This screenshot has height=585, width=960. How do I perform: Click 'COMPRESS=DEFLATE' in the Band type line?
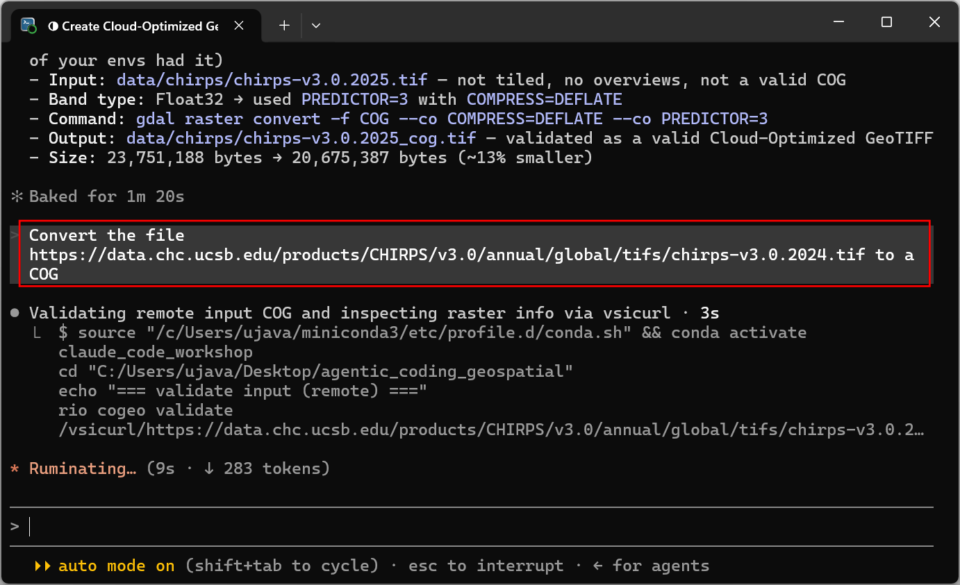pyautogui.click(x=544, y=99)
